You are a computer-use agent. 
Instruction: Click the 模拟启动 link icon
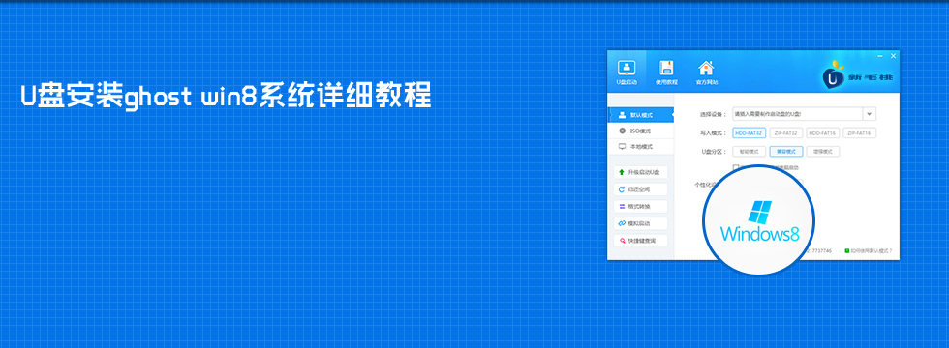(622, 223)
